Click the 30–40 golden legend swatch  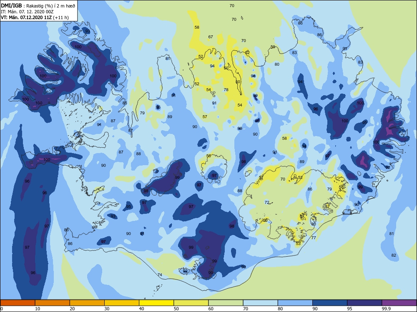[x=122, y=303]
